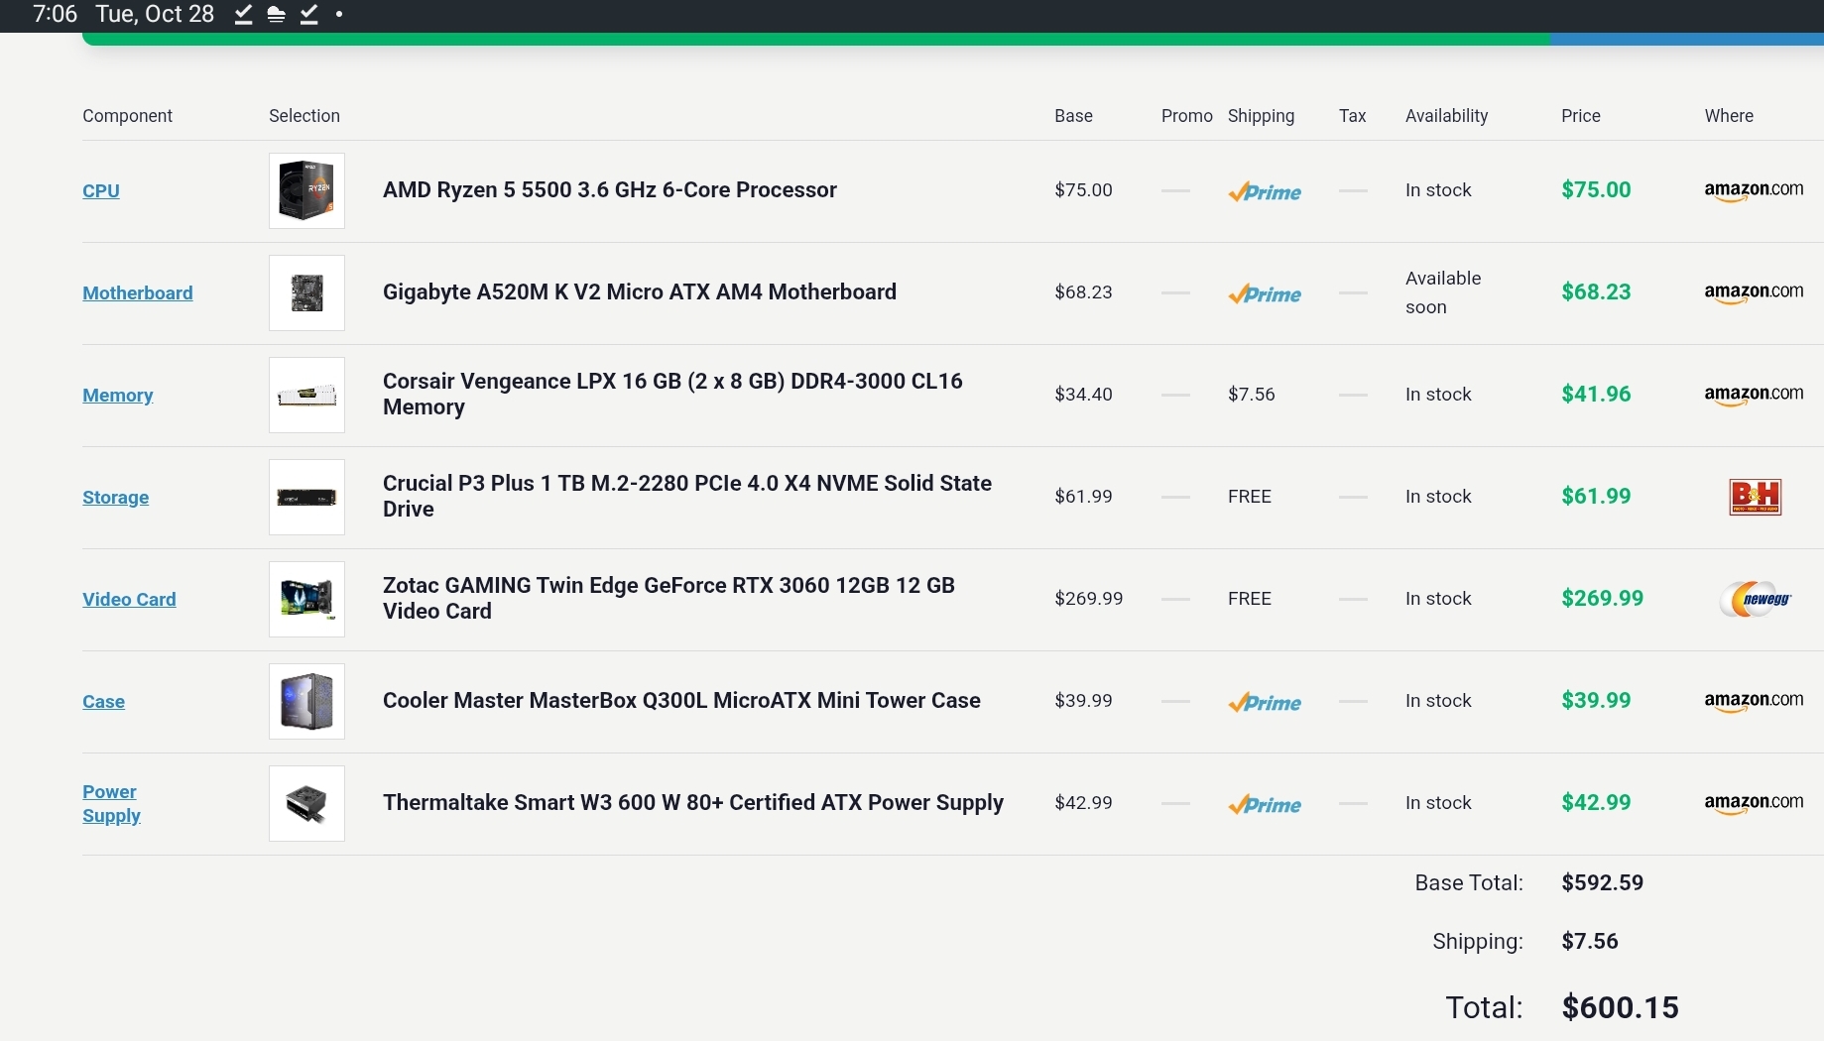Click the Amazon logo in the CPU row

1754,190
